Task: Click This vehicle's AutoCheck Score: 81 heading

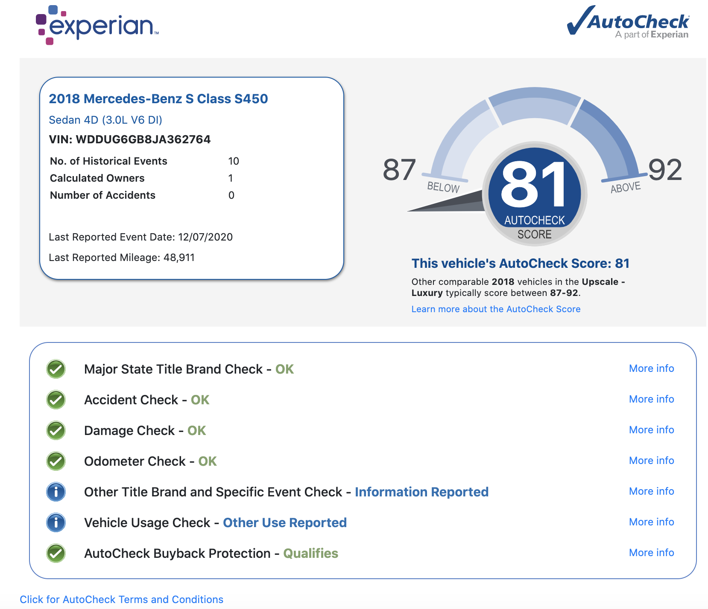Action: point(521,264)
